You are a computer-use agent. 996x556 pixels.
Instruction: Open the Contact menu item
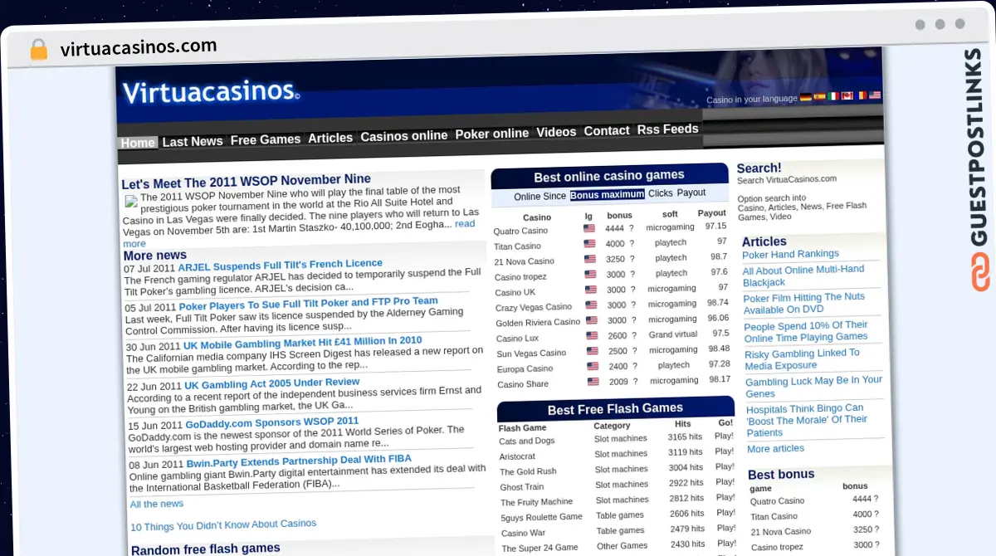(x=607, y=130)
